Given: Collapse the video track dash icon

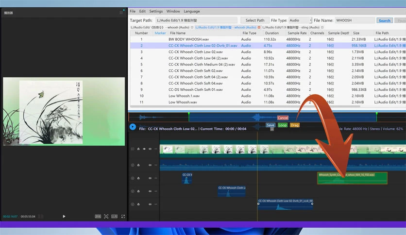Looking at the screenshot, I should [x=155, y=149].
